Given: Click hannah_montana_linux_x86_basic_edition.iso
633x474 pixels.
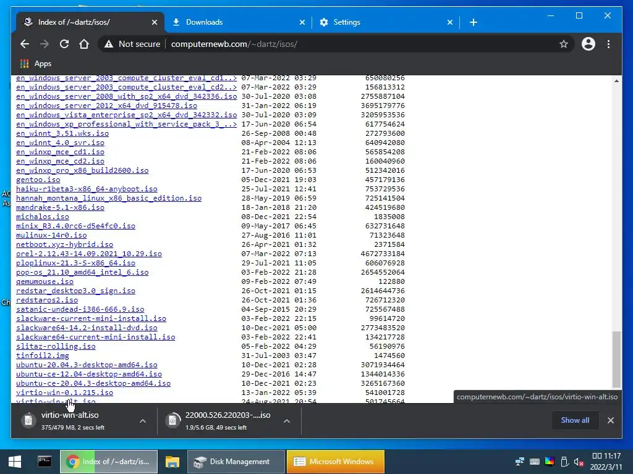Looking at the screenshot, I should point(109,198).
